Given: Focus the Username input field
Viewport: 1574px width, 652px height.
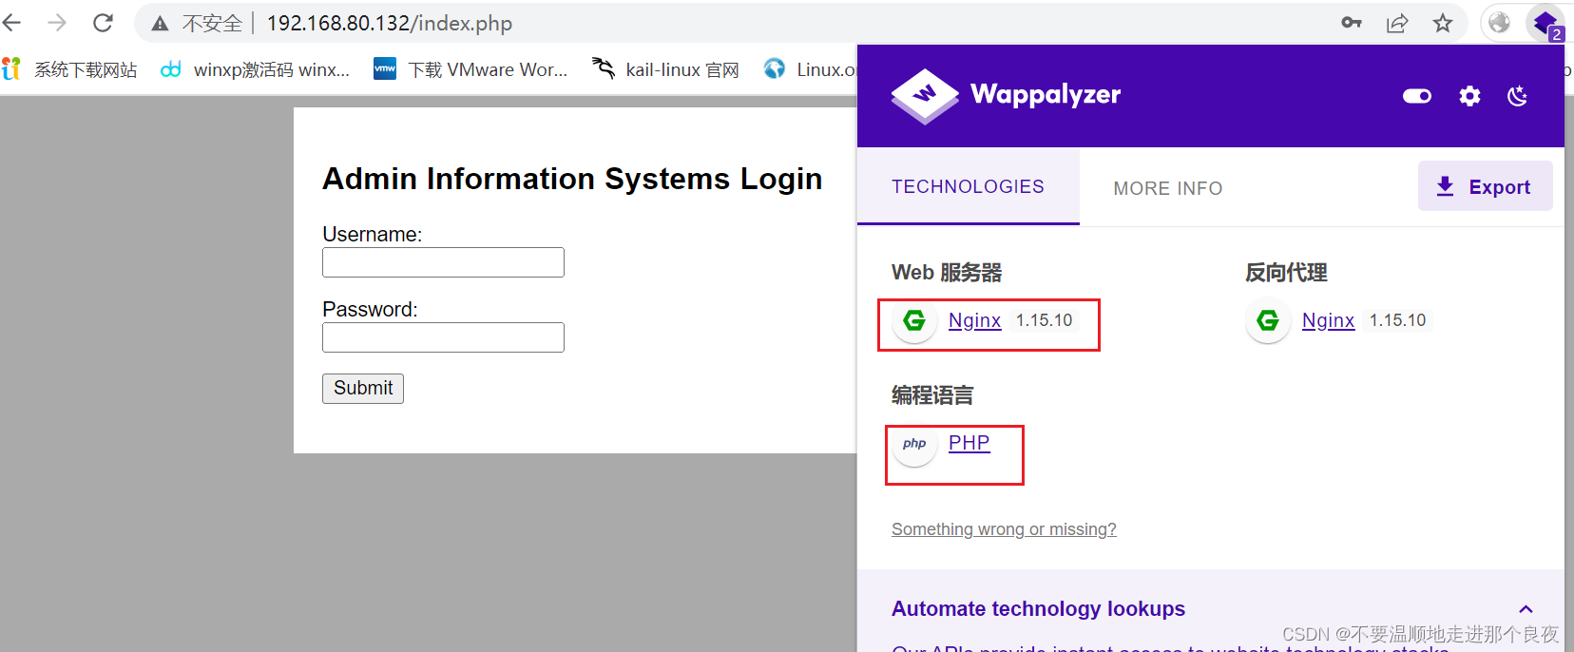Looking at the screenshot, I should click(443, 262).
